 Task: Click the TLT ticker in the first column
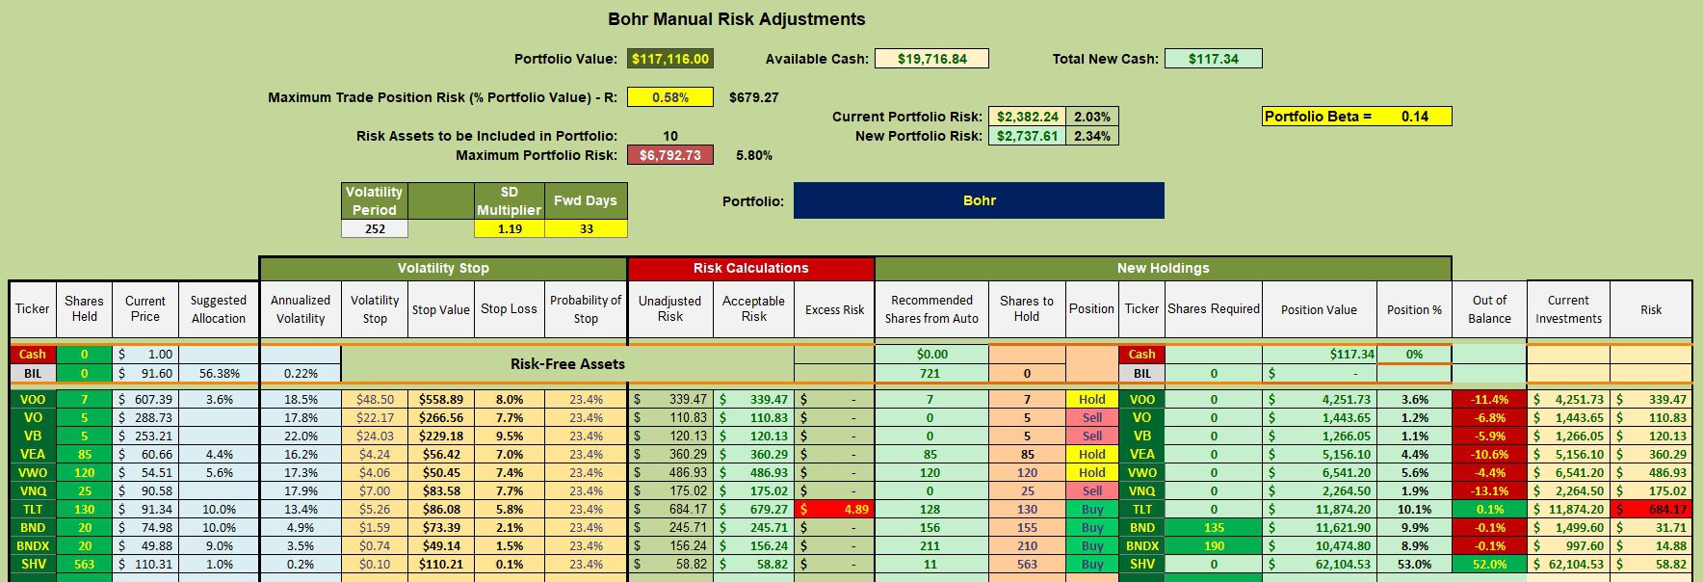(x=33, y=509)
